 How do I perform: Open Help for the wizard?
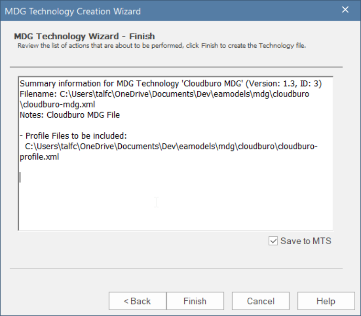[326, 301]
